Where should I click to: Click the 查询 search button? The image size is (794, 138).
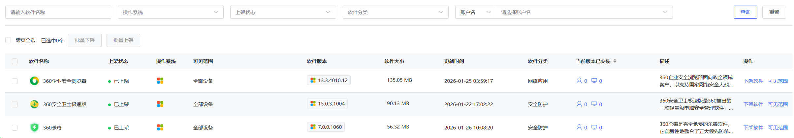pos(745,12)
